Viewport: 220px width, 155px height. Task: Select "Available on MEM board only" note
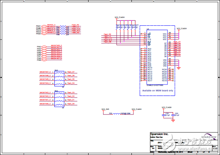tap(158, 91)
